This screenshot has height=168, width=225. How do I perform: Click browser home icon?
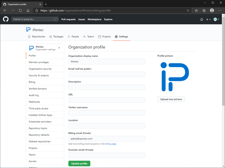pos(28,10)
